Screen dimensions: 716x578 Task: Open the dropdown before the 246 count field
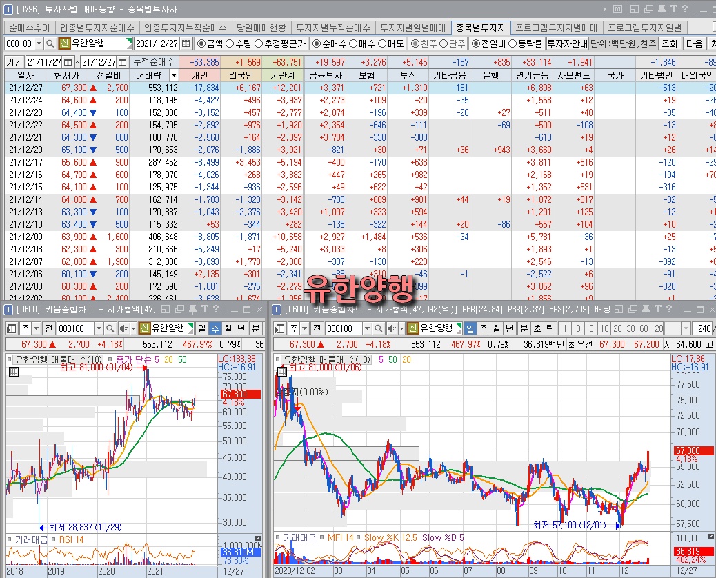click(686, 328)
